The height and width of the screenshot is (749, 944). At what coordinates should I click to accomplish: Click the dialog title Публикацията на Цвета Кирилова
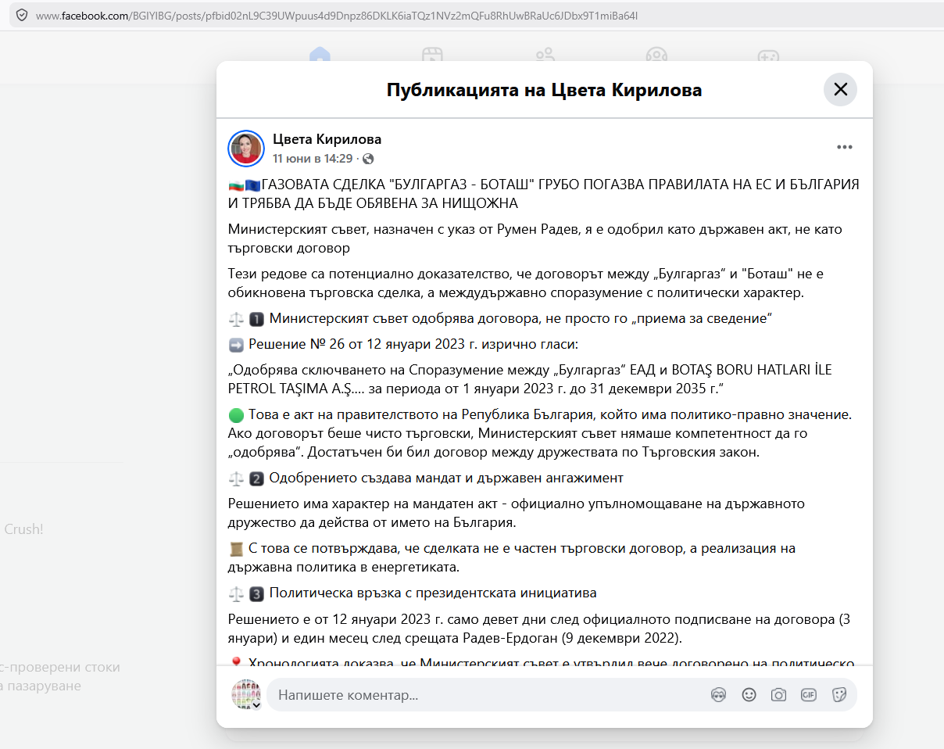point(544,90)
